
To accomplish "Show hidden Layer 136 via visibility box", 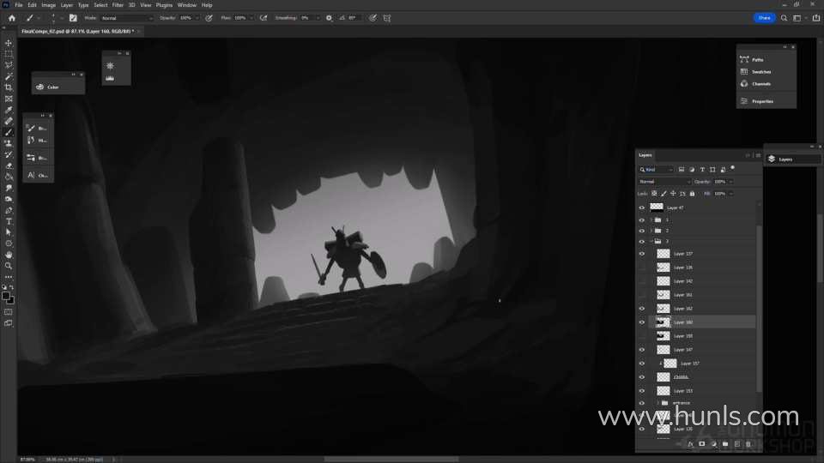I will click(x=642, y=268).
